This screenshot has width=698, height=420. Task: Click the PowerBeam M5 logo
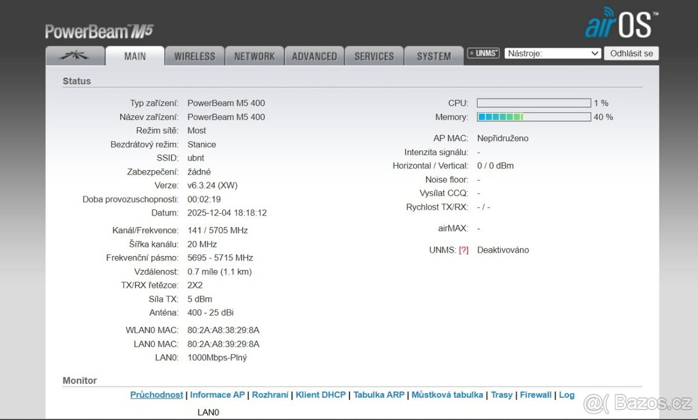pos(99,31)
